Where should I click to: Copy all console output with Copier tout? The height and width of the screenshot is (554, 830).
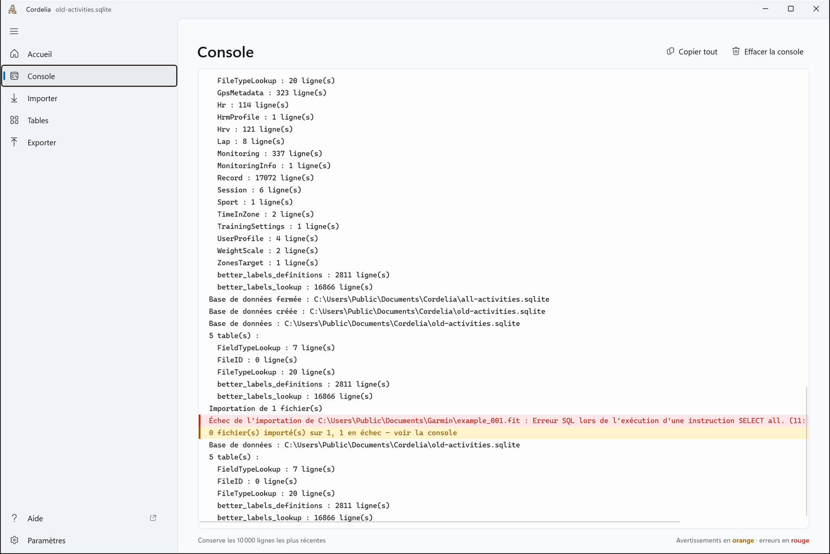click(692, 51)
